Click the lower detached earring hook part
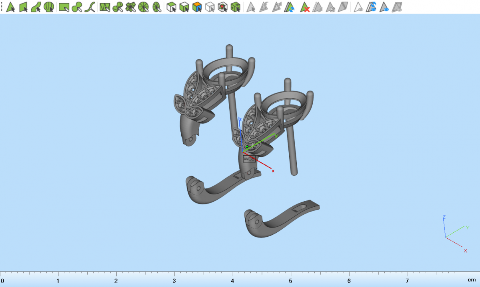This screenshot has width=480, height=287. (280, 219)
